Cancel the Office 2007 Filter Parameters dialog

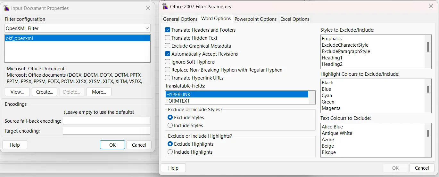(422, 168)
